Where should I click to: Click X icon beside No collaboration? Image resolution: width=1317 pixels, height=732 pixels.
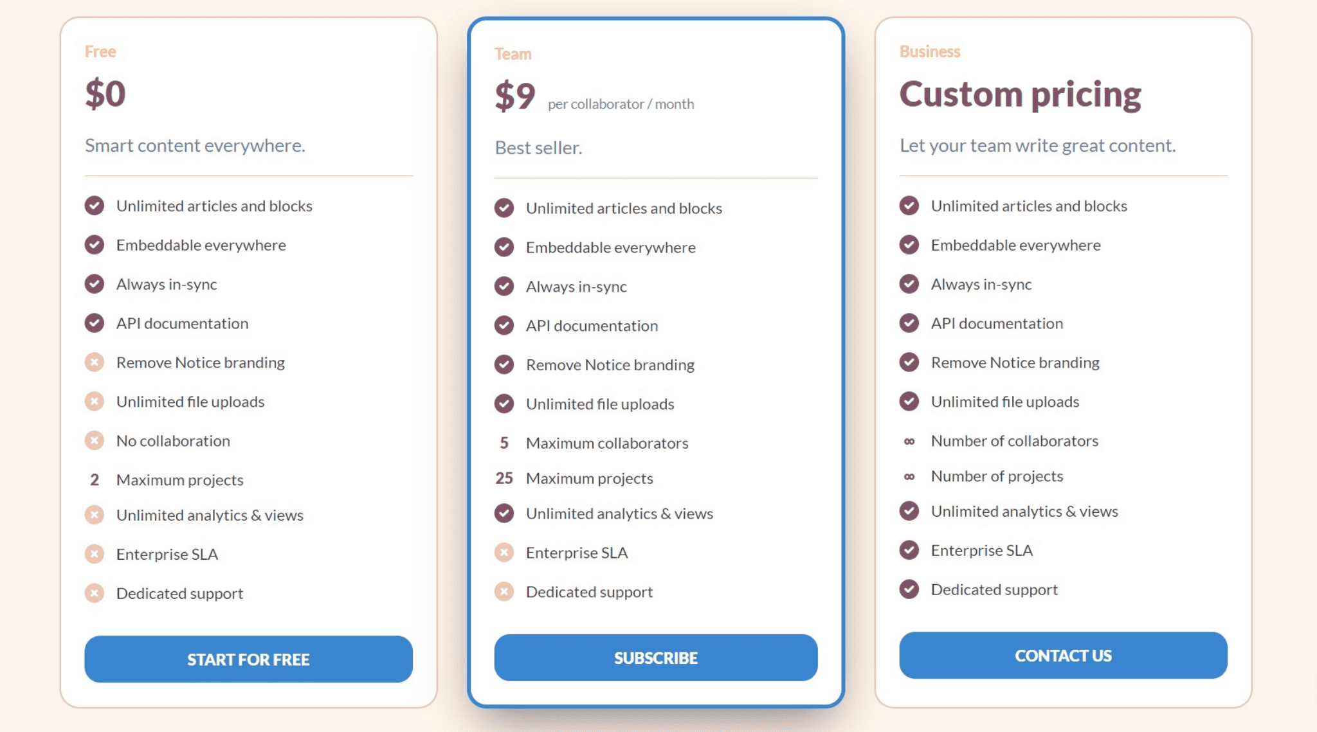coord(95,440)
